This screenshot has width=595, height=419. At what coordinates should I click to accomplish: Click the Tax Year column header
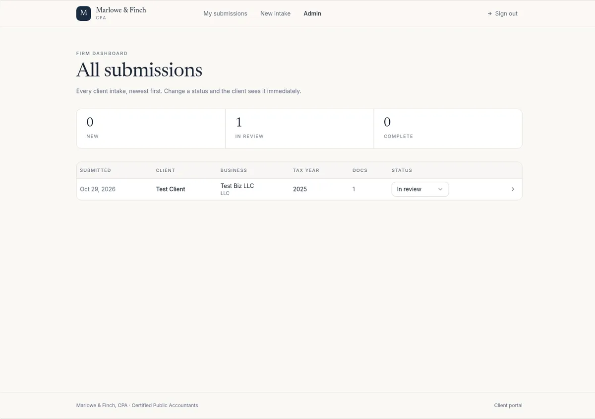coord(306,170)
